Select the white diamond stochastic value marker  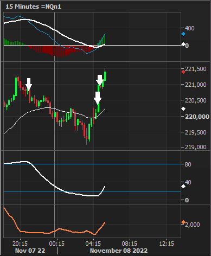(x=183, y=186)
